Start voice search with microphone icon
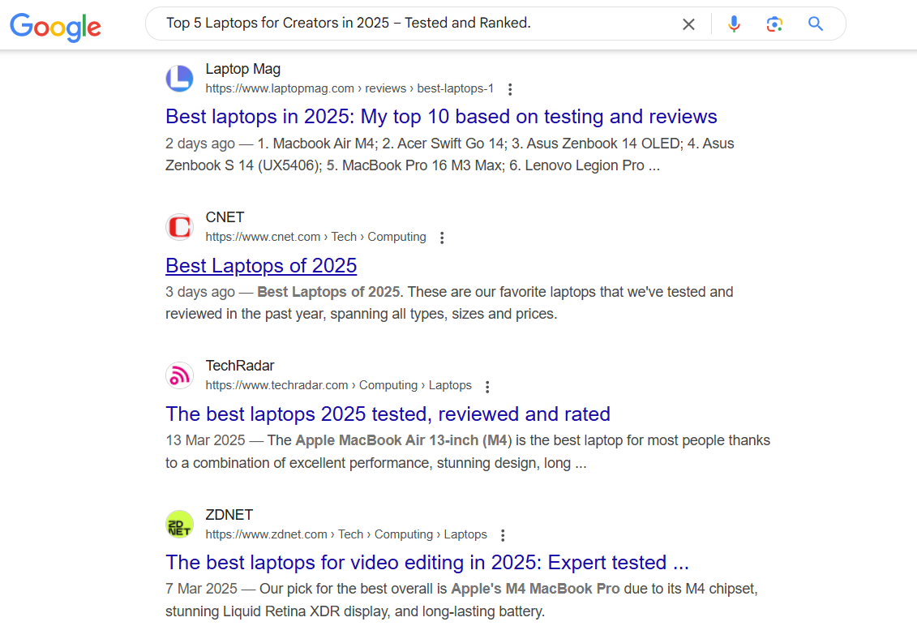917x626 pixels. [x=734, y=24]
